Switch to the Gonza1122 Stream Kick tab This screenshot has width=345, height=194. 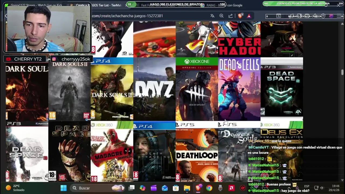36,5
